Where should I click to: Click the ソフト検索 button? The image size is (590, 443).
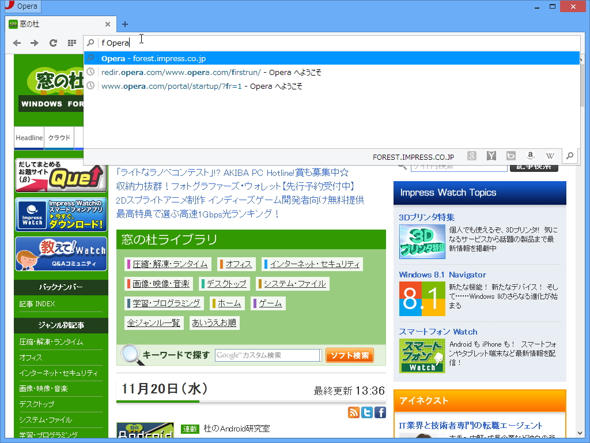click(x=349, y=355)
